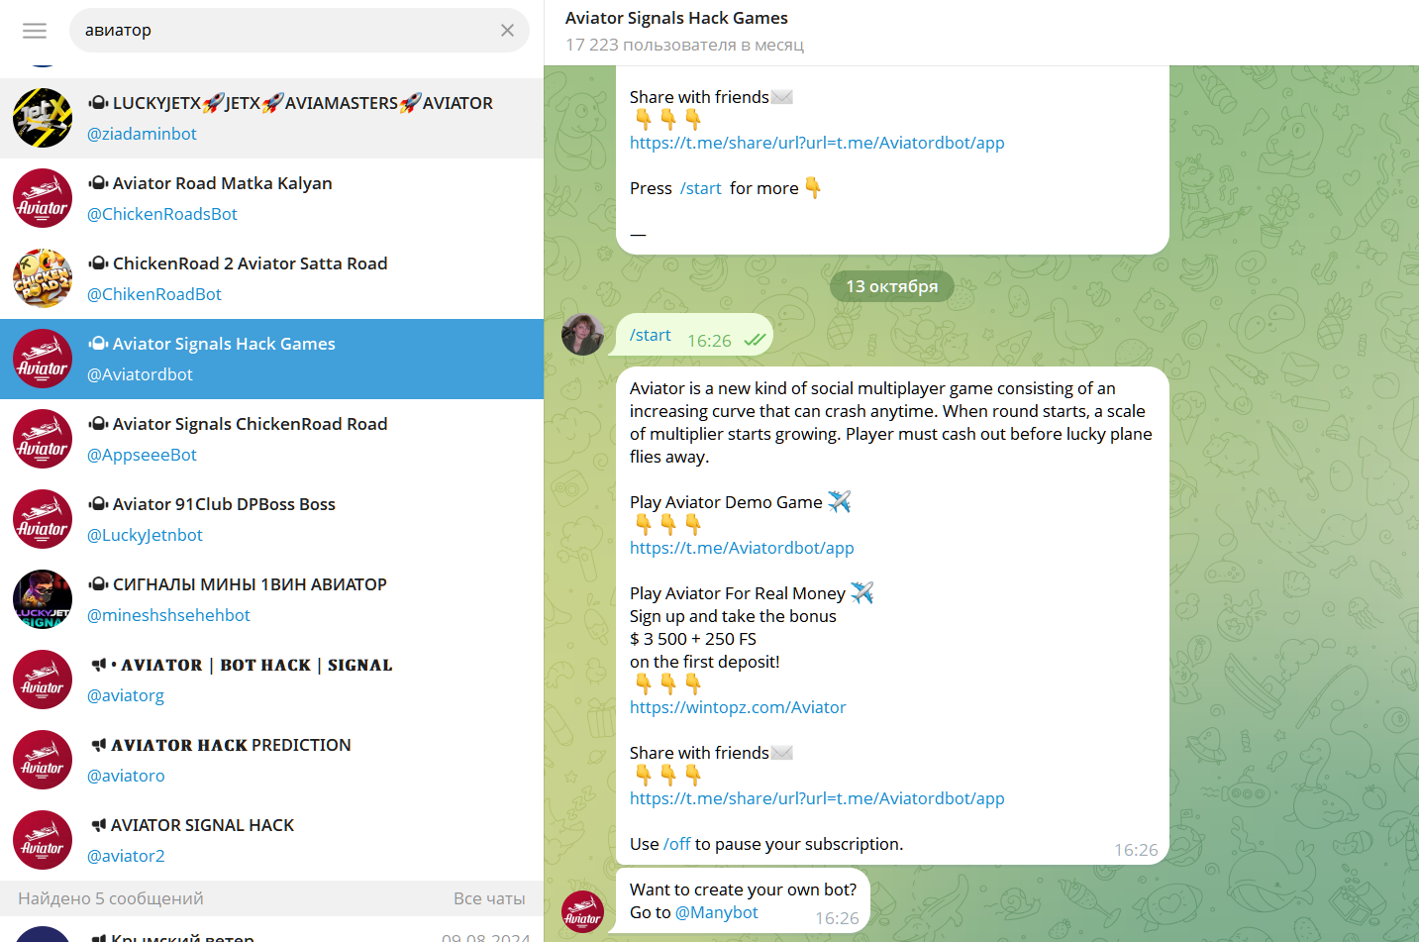Click the /off command link
Viewport: 1419px width, 942px height.
(x=677, y=844)
